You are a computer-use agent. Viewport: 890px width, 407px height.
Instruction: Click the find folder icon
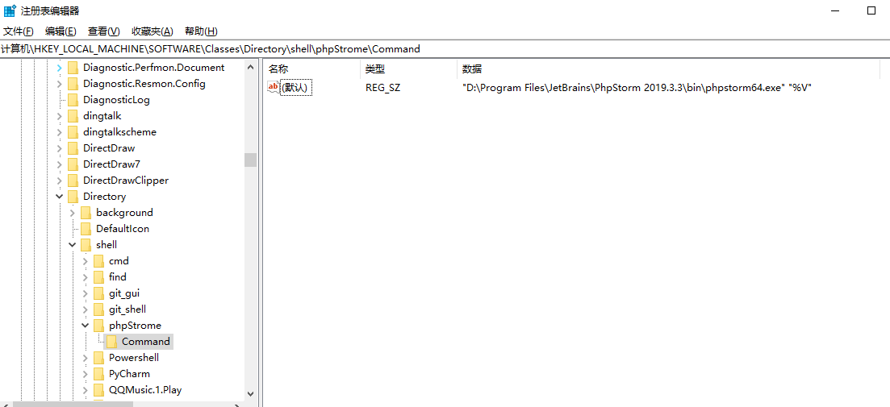98,277
